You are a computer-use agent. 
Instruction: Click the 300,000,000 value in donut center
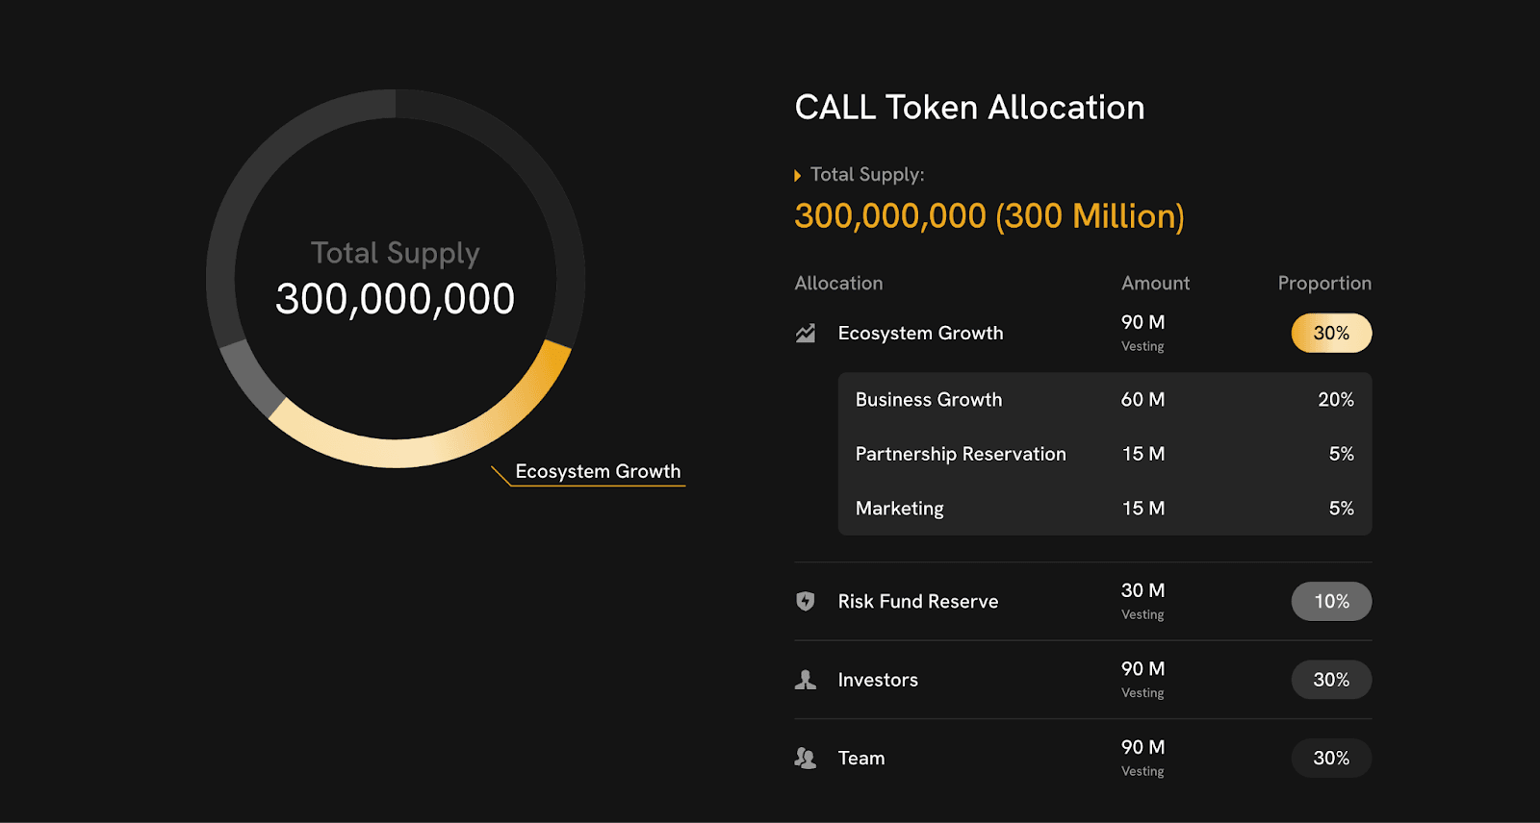395,299
